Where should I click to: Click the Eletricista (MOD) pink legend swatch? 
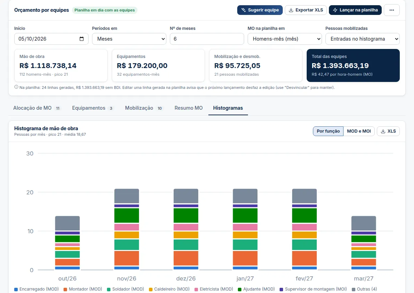click(x=196, y=289)
